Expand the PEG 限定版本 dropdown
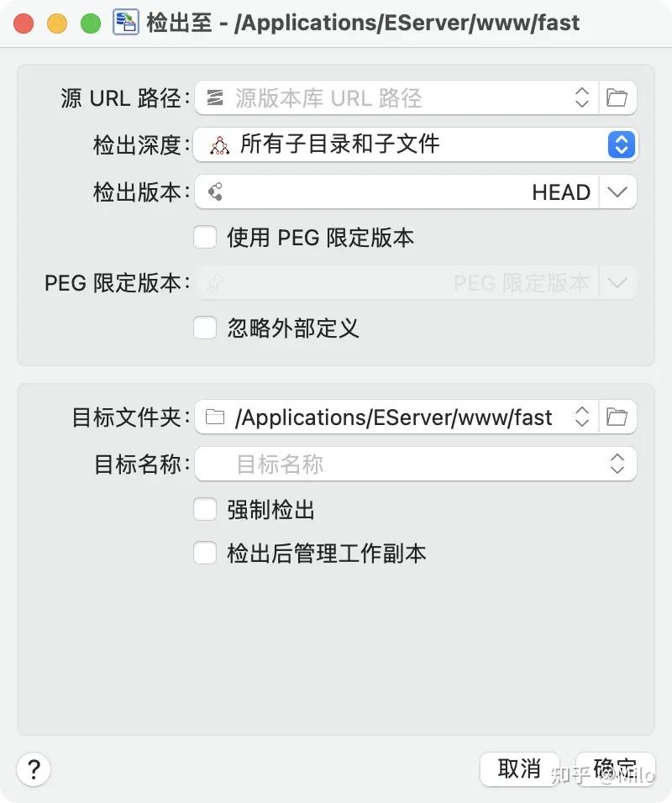 [x=618, y=283]
